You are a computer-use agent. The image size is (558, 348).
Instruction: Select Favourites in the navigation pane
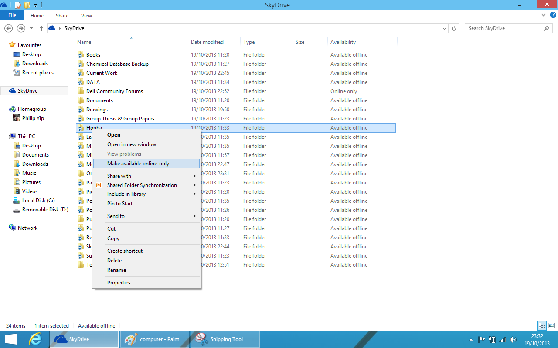(29, 45)
